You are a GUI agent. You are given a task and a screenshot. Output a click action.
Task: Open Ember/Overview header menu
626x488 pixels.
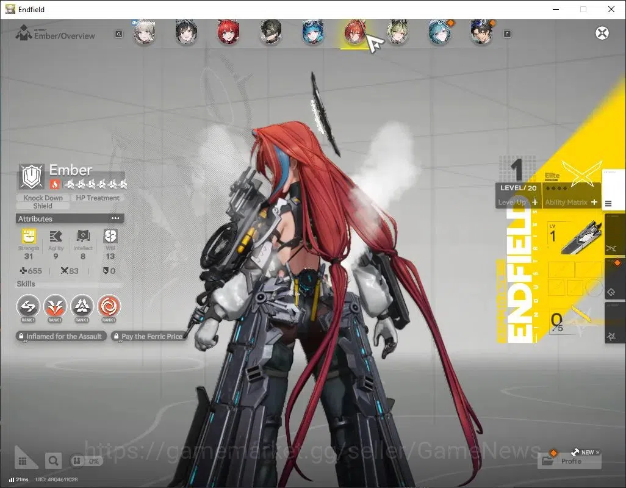(x=55, y=34)
